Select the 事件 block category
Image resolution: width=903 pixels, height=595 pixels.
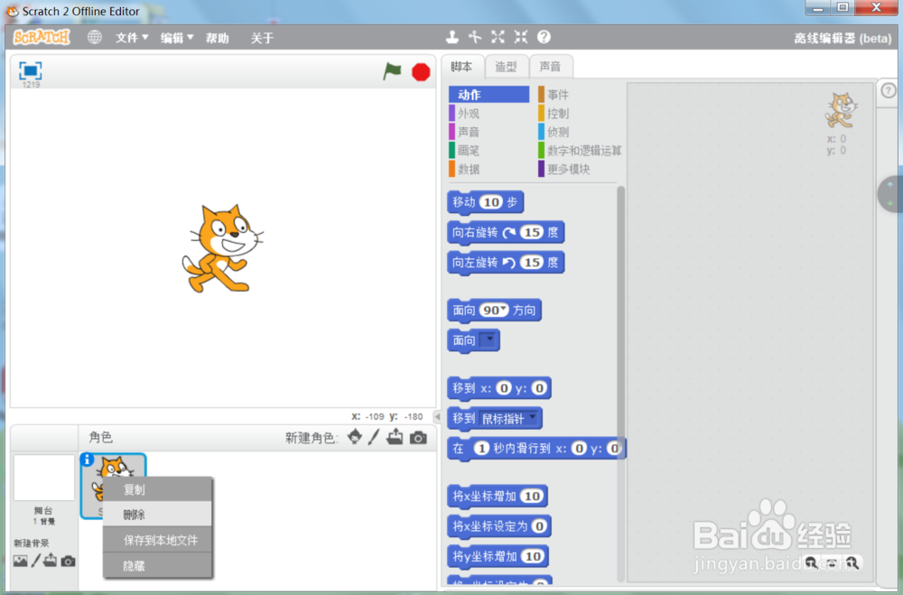click(x=580, y=95)
